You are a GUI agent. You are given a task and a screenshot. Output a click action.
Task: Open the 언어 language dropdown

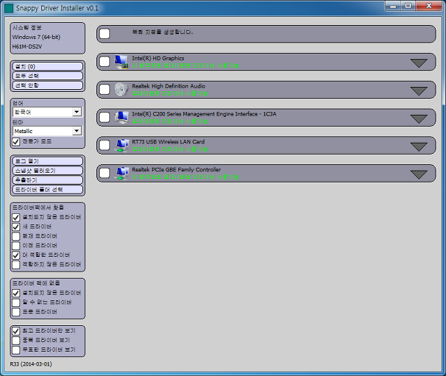tap(47, 112)
